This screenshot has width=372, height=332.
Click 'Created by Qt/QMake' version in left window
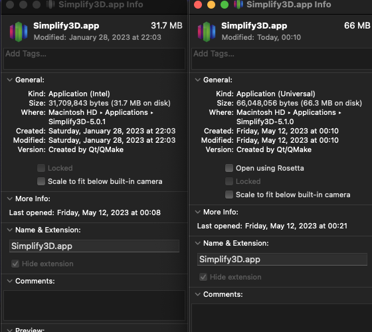pyautogui.click(x=86, y=149)
